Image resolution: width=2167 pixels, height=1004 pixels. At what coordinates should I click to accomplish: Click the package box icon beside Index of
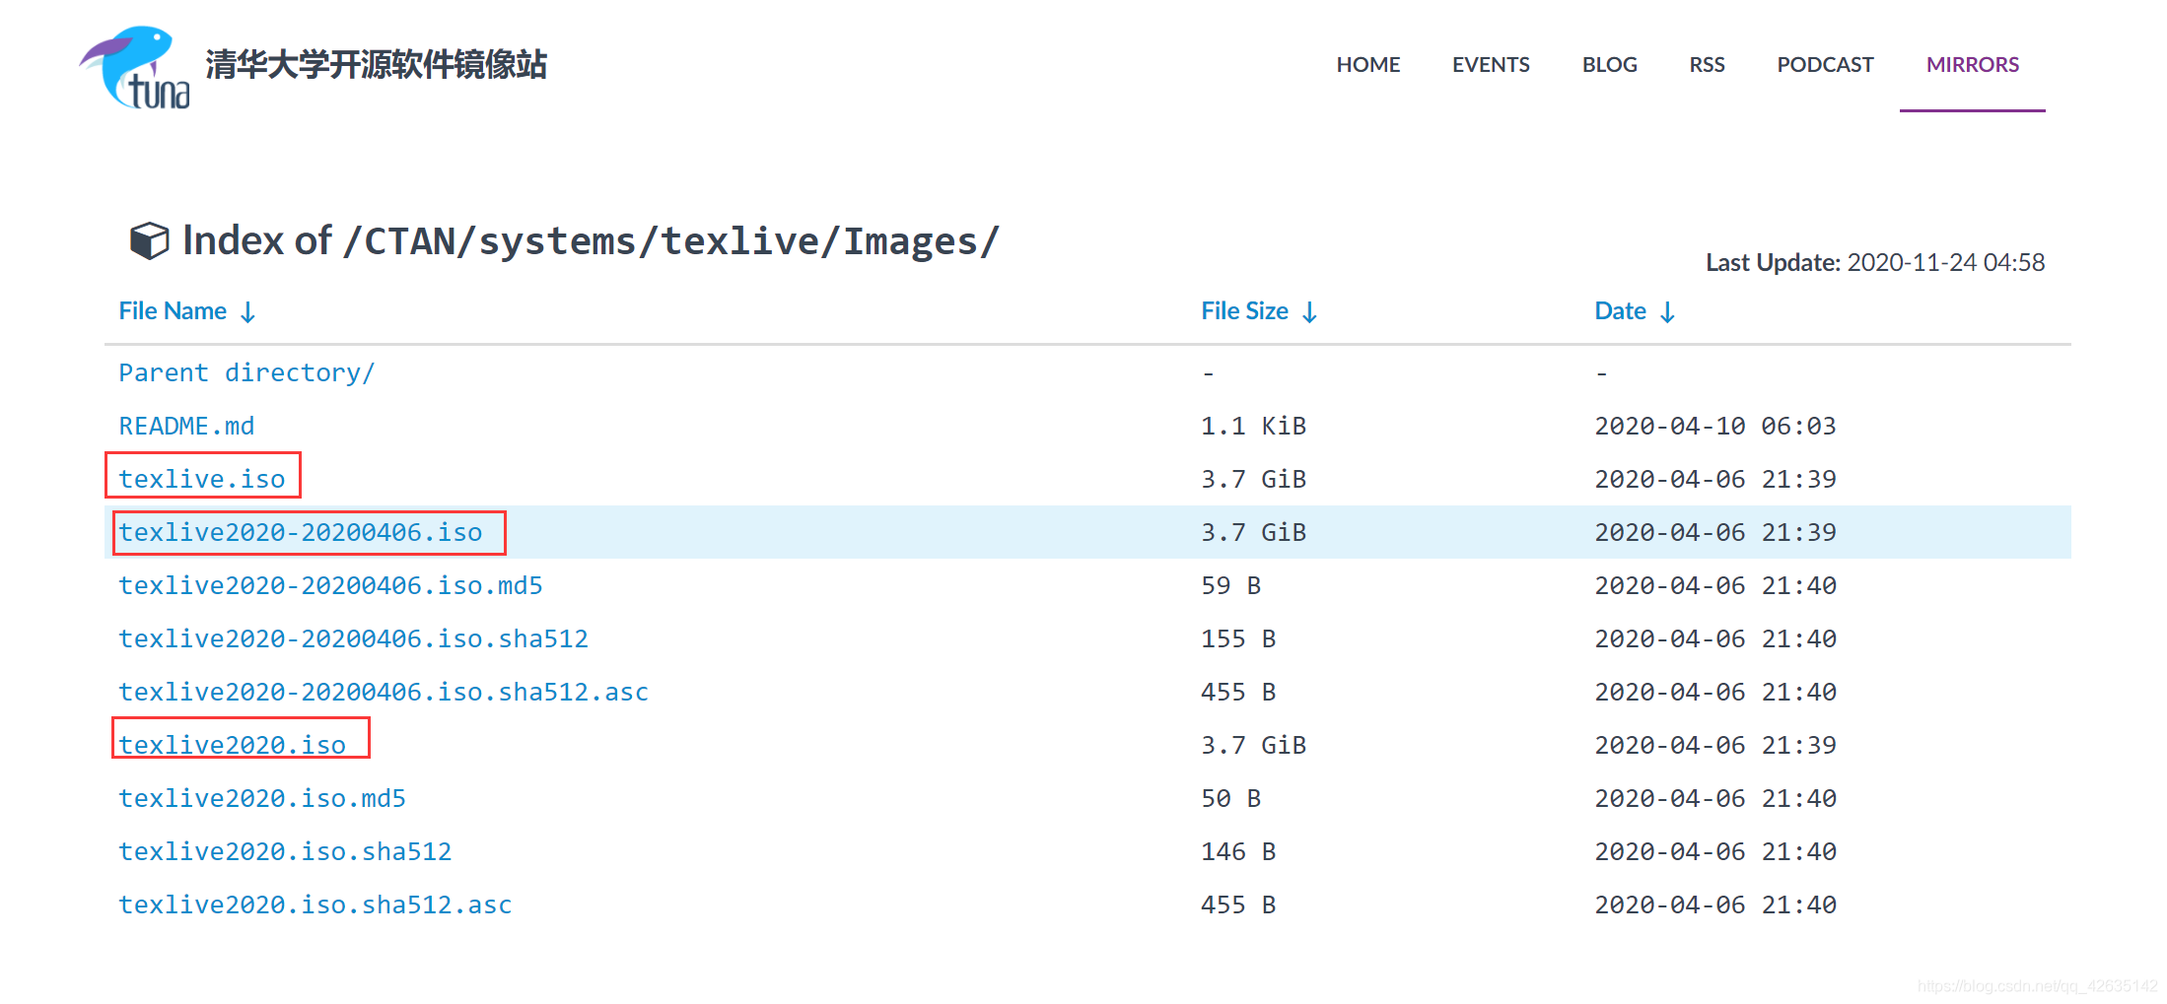point(150,240)
